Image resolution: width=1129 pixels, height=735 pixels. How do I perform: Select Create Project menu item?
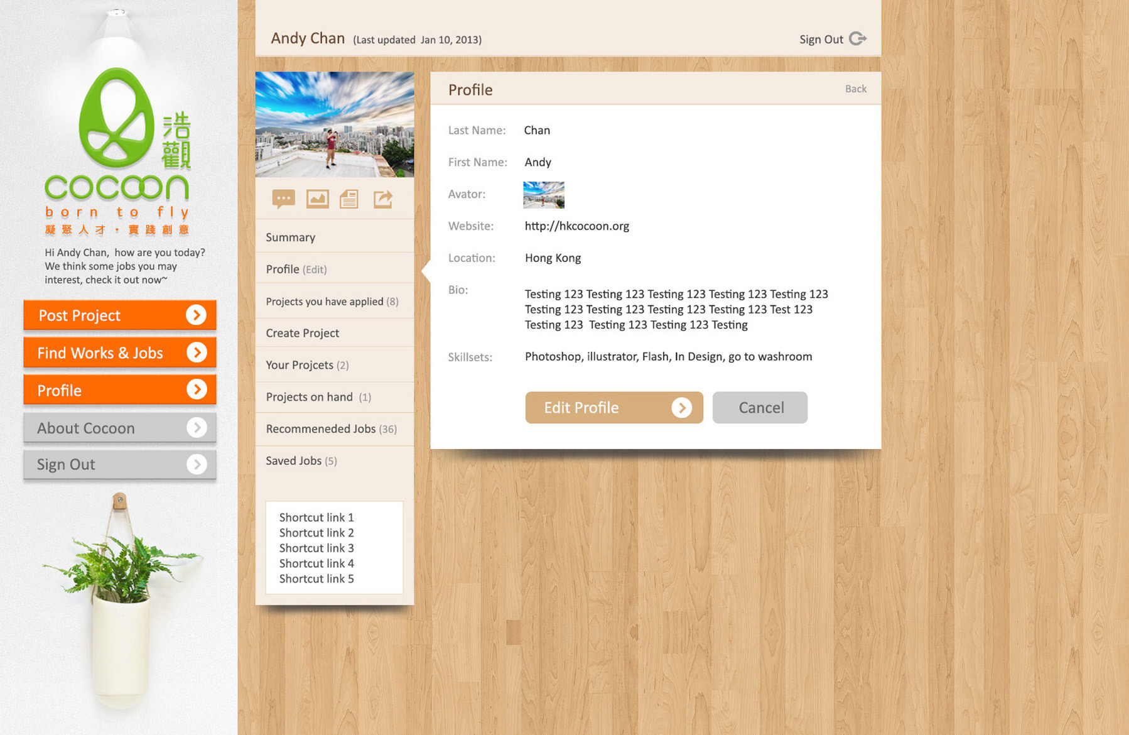335,333
